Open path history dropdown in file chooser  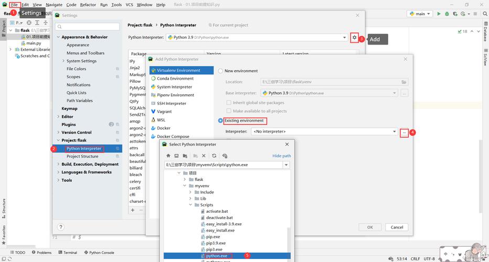(x=286, y=165)
